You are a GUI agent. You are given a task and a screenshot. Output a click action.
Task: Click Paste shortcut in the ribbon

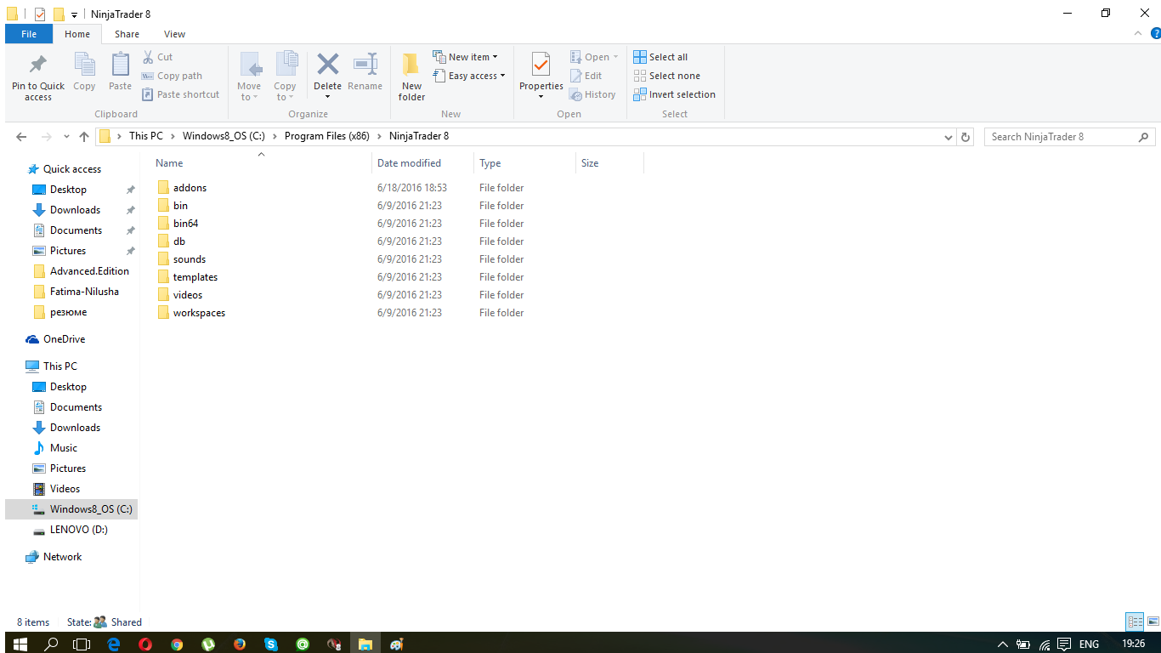[179, 94]
